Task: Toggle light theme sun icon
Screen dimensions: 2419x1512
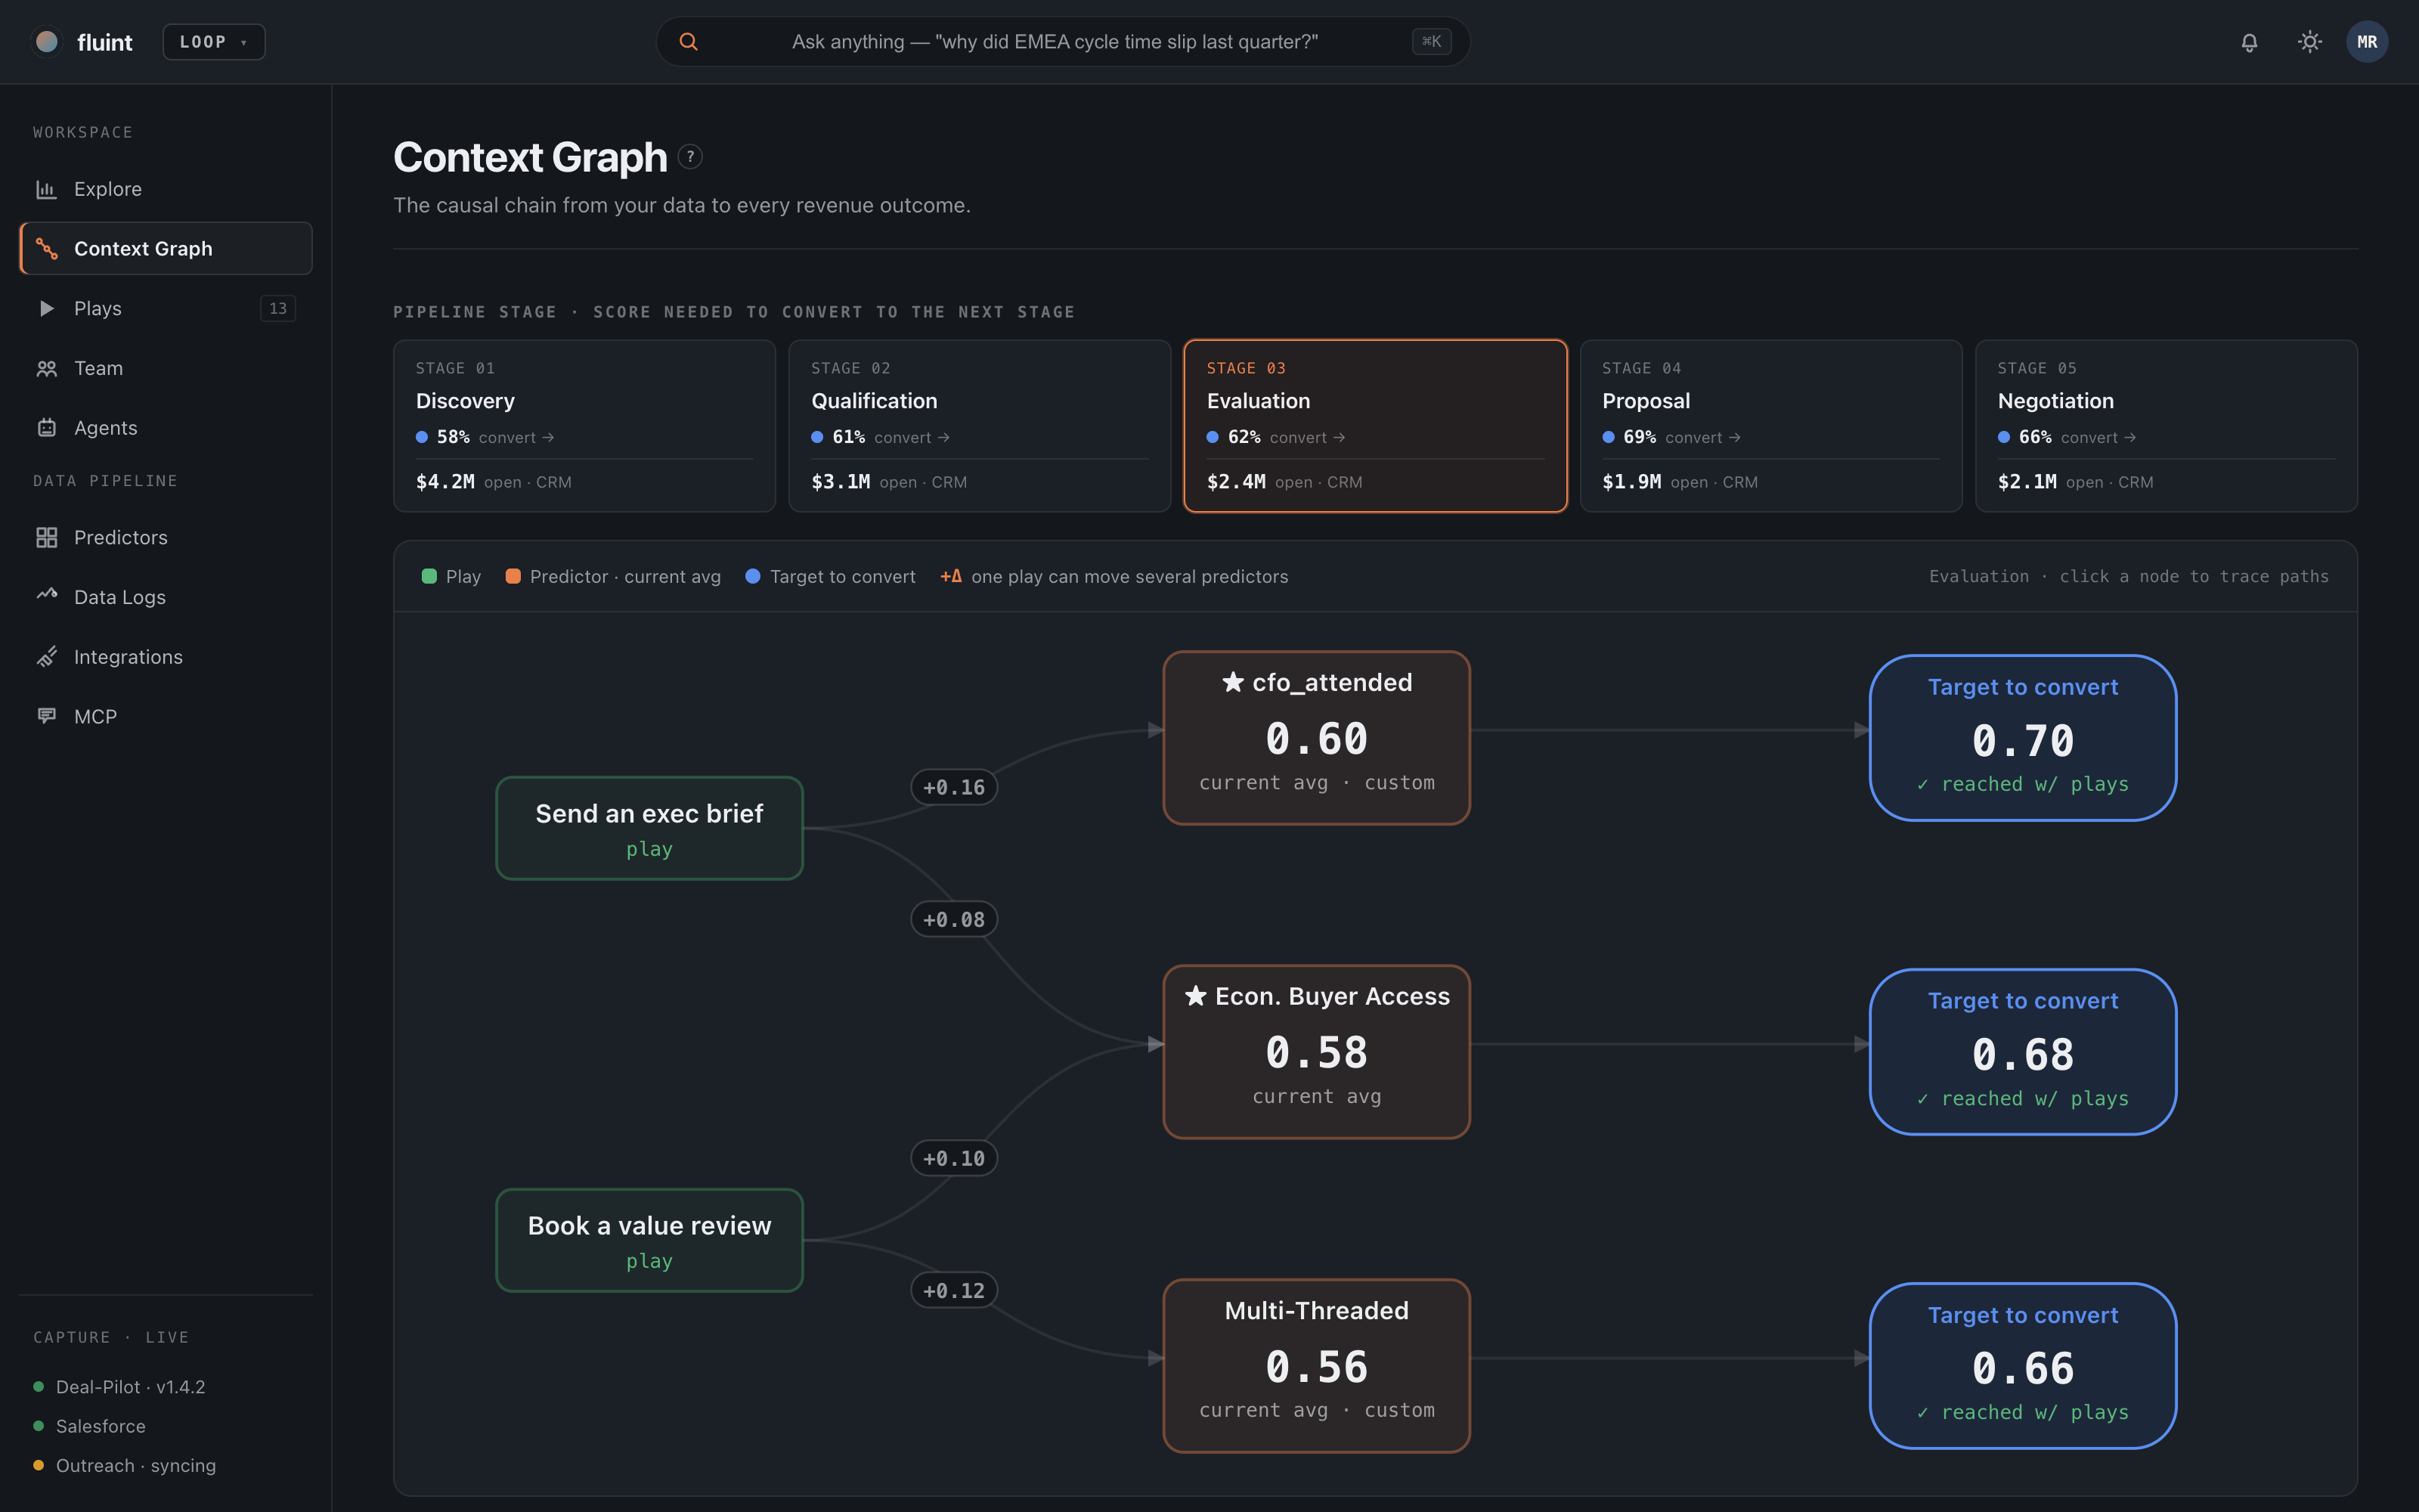Action: [2309, 42]
